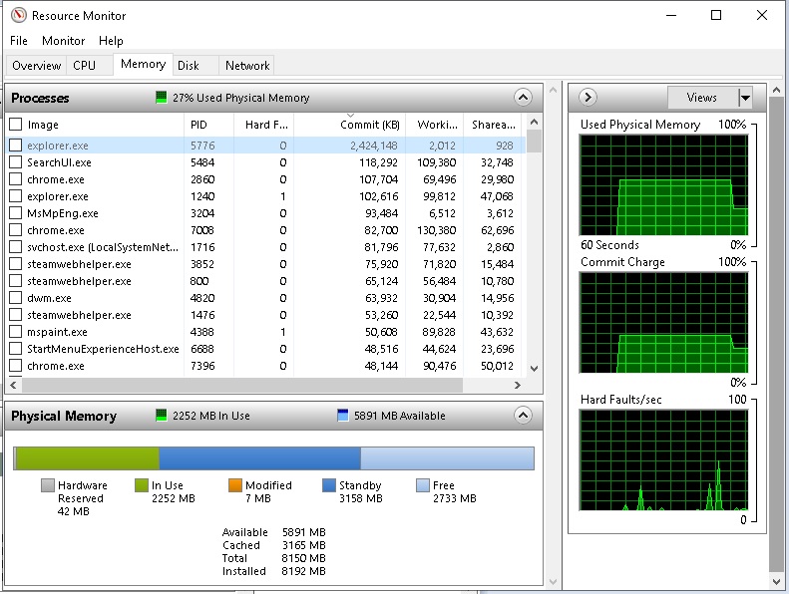Viewport: 789px width, 594px height.
Task: Check the dwm.exe checkbox
Action: pyautogui.click(x=16, y=298)
